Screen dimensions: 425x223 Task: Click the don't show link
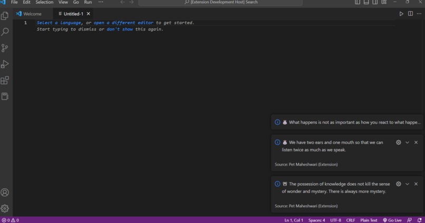(x=120, y=29)
